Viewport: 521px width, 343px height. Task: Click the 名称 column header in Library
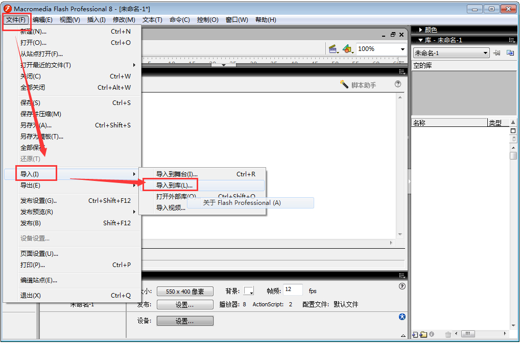449,123
